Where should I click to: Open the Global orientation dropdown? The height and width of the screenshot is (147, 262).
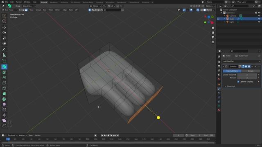(95, 6)
